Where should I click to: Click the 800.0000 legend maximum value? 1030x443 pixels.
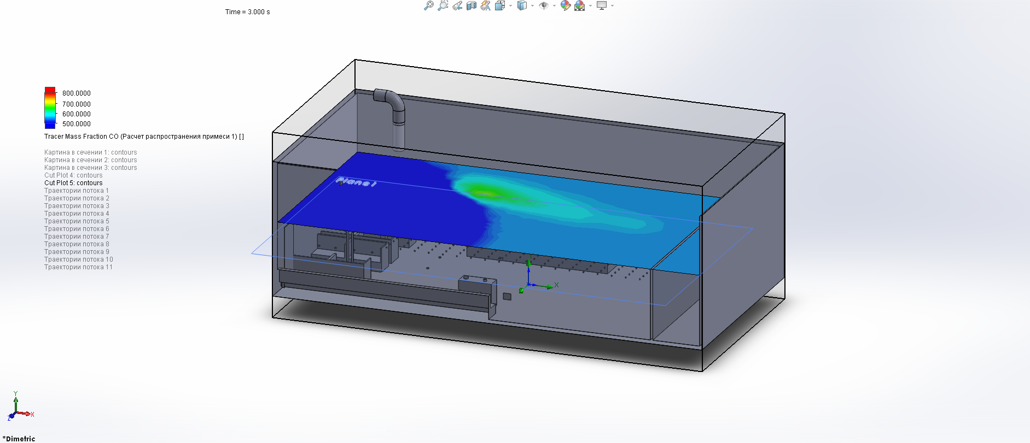[x=77, y=93]
